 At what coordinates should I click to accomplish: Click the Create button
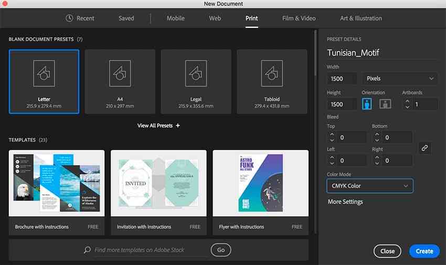pos(424,251)
